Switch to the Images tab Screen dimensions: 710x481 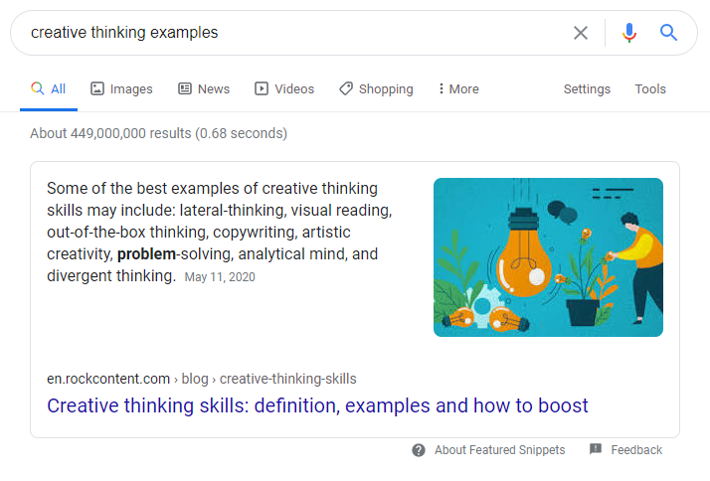[x=121, y=88]
